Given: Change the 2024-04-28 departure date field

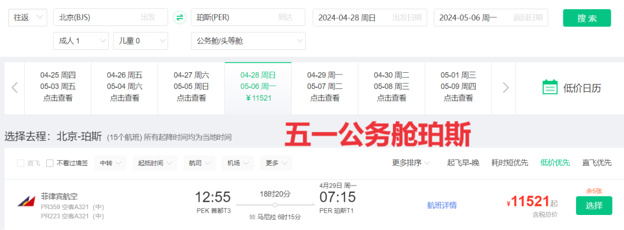Looking at the screenshot, I should click(x=370, y=17).
